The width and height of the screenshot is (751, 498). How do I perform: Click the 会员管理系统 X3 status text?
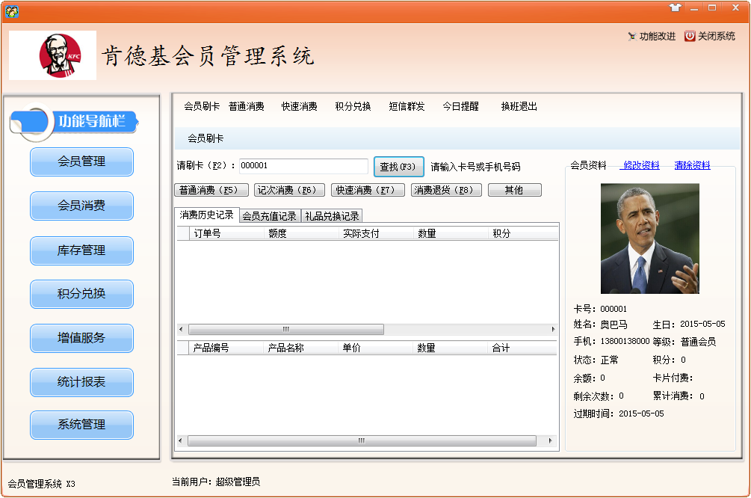[42, 484]
